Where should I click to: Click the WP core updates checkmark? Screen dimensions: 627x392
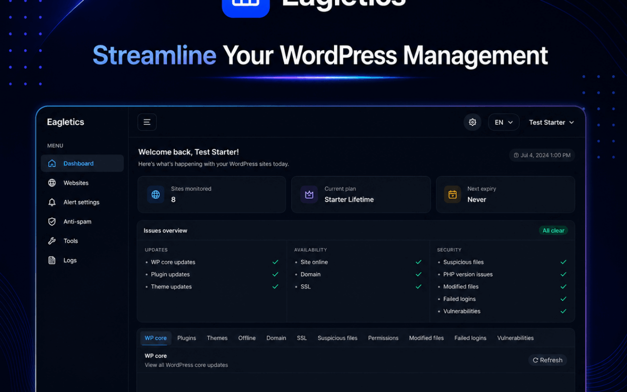(x=275, y=262)
